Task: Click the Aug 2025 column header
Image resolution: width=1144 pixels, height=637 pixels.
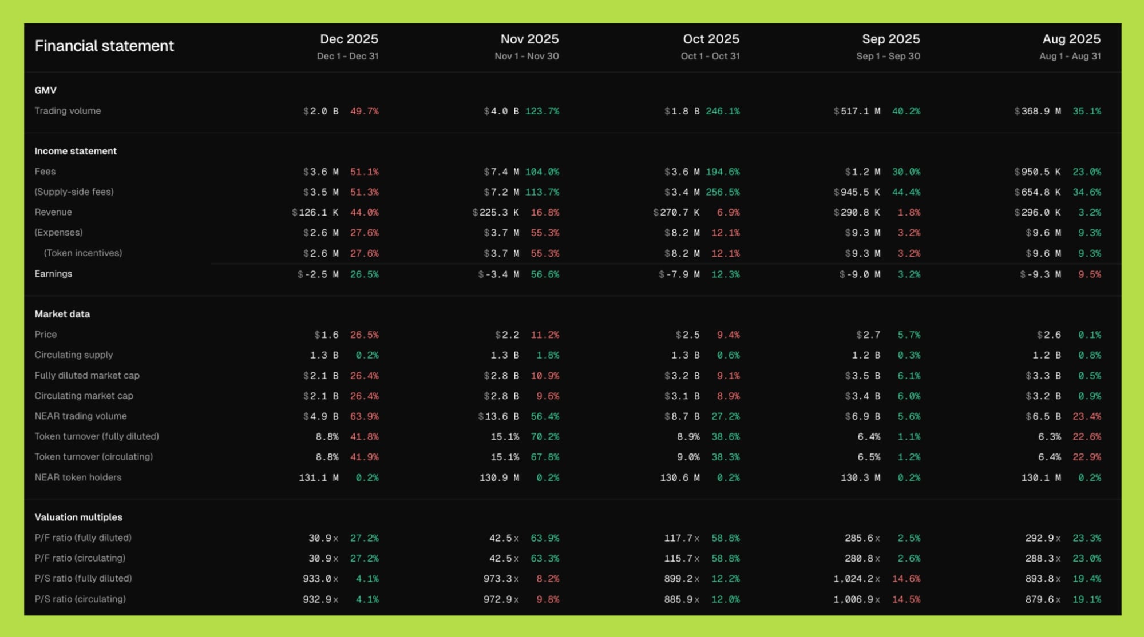Action: pyautogui.click(x=1071, y=39)
